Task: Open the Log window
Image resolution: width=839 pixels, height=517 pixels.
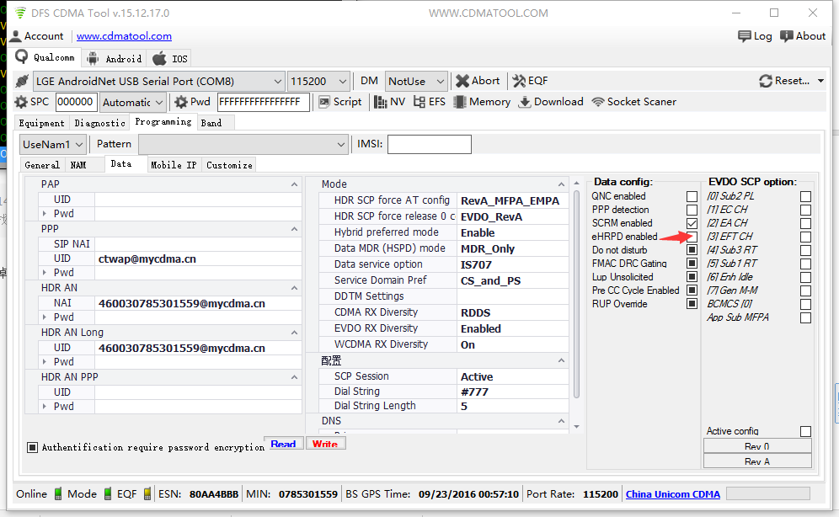Action: click(755, 36)
